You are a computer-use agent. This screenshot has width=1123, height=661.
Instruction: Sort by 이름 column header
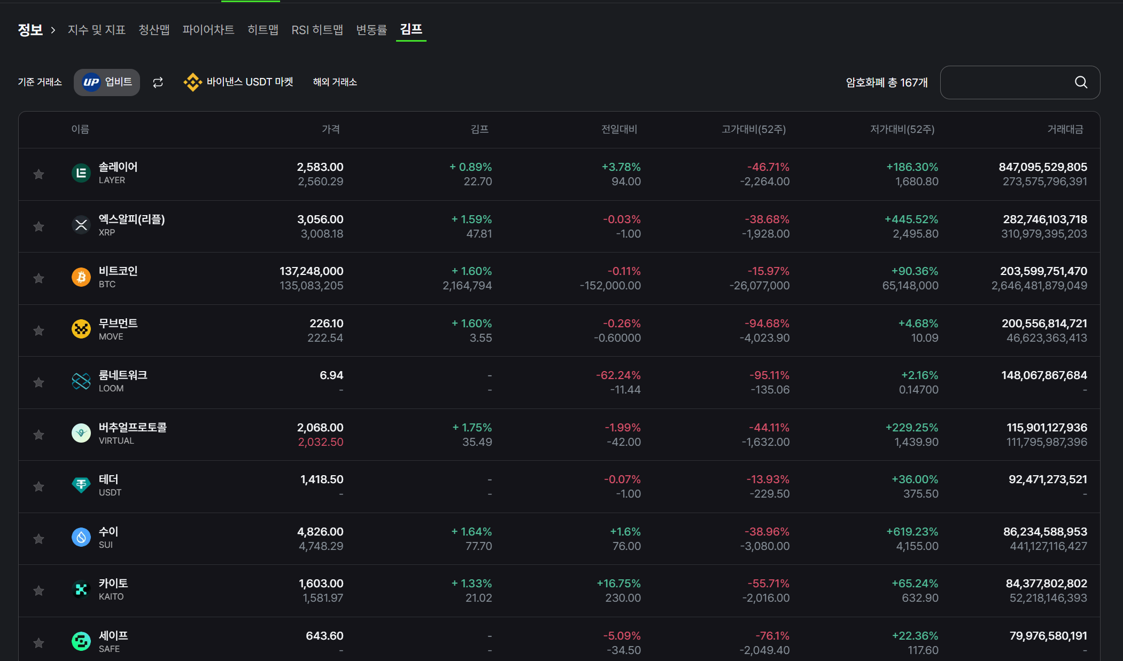tap(80, 129)
